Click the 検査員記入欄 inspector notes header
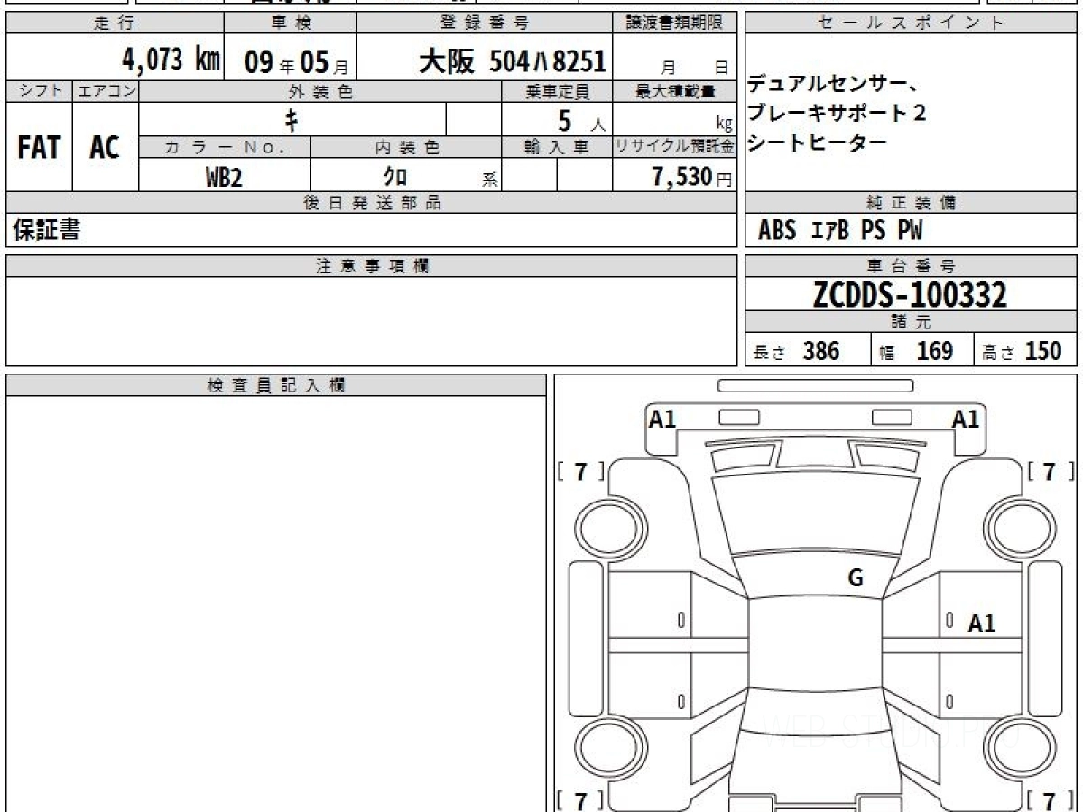This screenshot has width=1083, height=812. [276, 385]
